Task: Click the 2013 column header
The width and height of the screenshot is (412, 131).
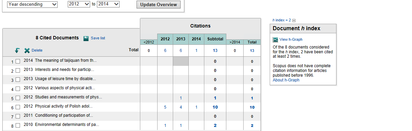Action: pos(181,39)
